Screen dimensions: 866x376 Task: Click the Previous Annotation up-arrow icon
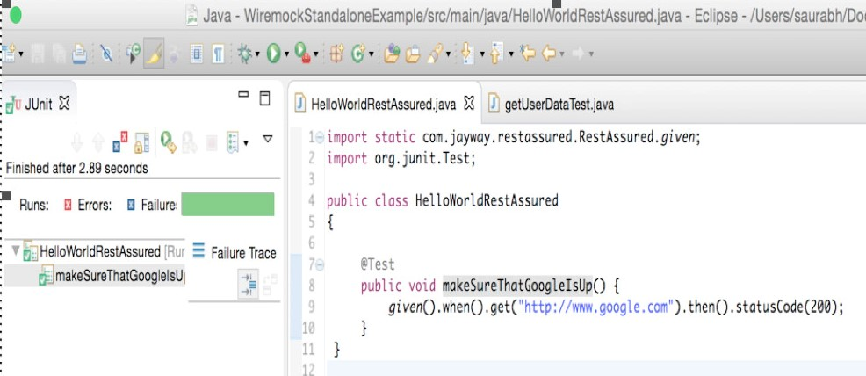point(496,54)
